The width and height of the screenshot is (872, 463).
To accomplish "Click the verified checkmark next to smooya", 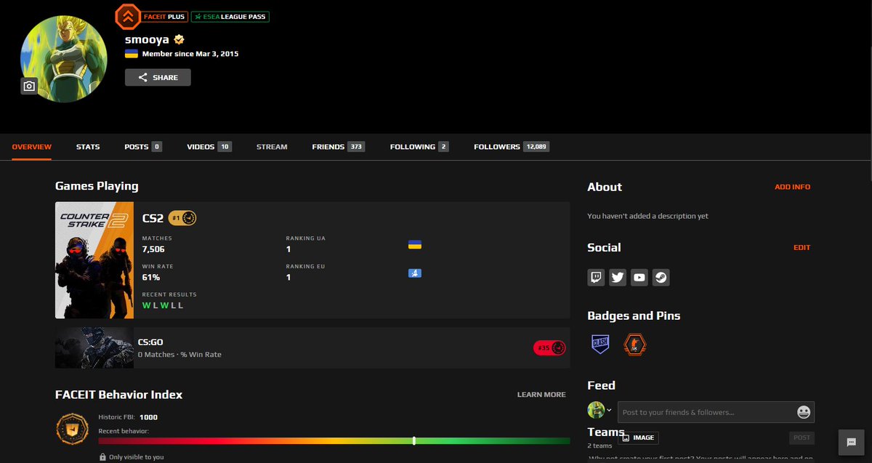I will (x=179, y=39).
